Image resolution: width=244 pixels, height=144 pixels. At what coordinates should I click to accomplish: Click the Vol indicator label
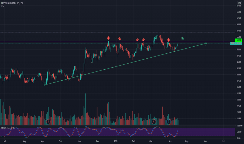pos(3,6)
